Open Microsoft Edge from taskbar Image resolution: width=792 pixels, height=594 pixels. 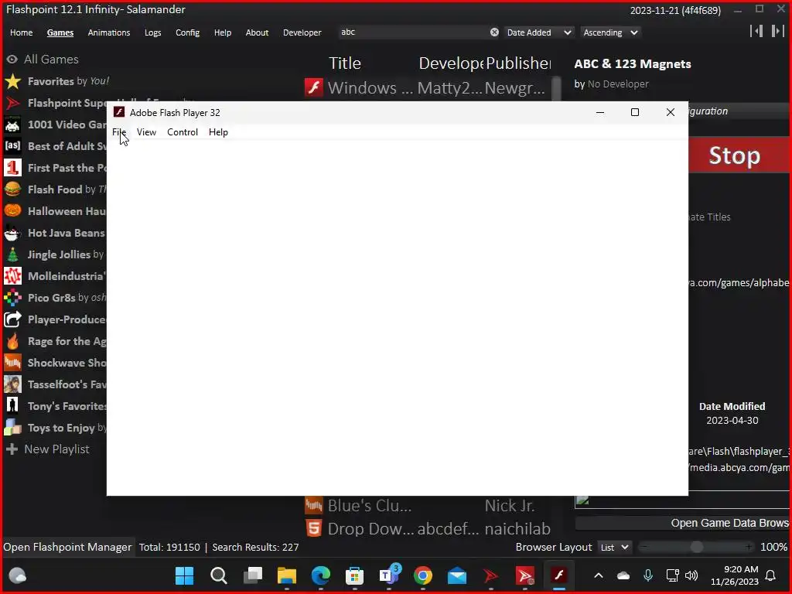321,575
